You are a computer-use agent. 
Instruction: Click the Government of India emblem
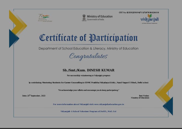point(84,17)
